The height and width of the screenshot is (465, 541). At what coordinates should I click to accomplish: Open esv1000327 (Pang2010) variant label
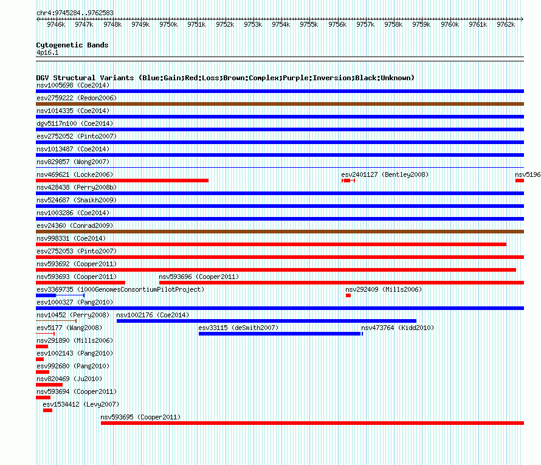pos(75,302)
